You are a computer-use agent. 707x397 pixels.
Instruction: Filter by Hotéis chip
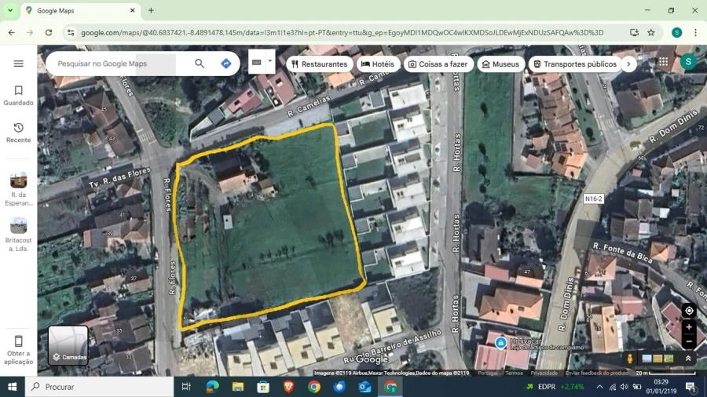click(378, 64)
